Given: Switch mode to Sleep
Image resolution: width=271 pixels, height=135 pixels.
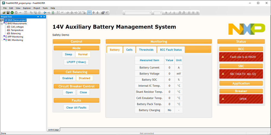Looking at the screenshot, I should pyautogui.click(x=68, y=54).
